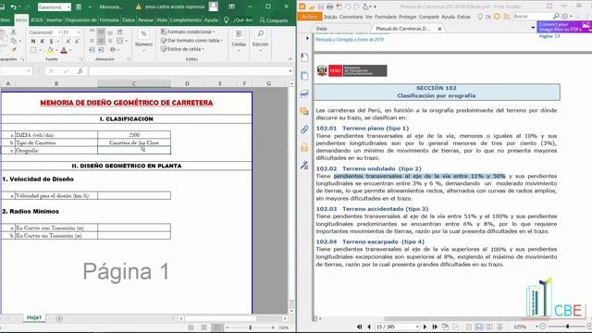Click the cut scissors icon in Excel
This screenshot has width=592, height=333.
(13, 32)
